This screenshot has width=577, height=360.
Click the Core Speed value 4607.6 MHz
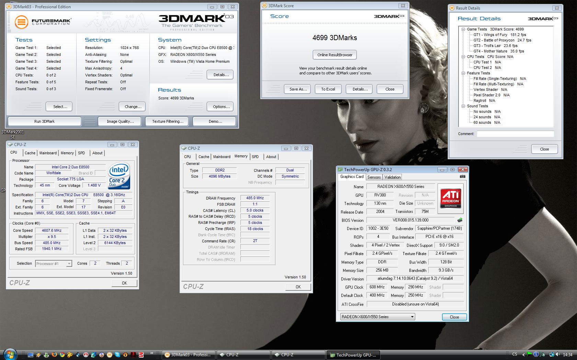coord(52,230)
